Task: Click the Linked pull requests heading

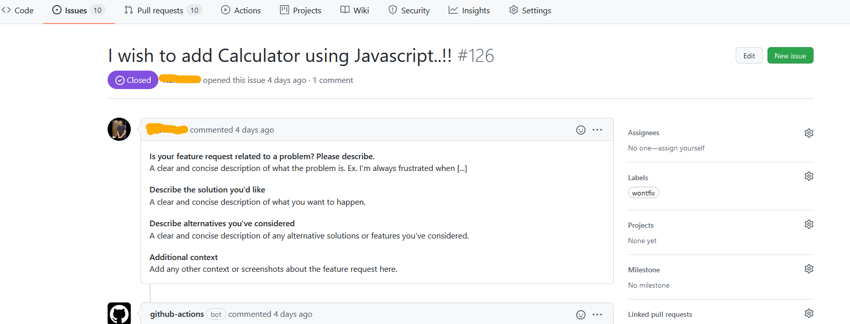Action: click(x=660, y=315)
